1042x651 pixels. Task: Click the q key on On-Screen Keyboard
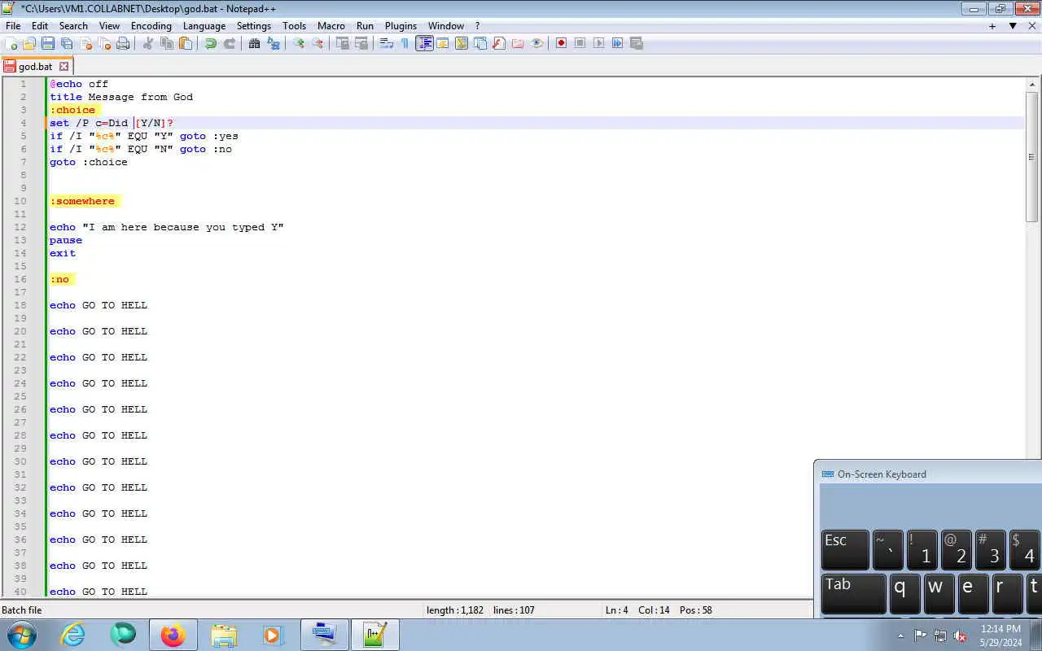(904, 593)
